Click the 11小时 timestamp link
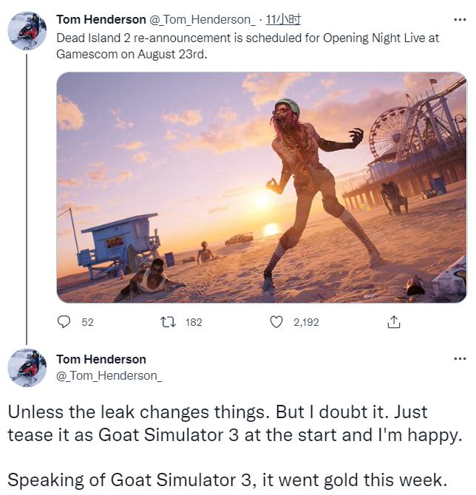Screen dimensions: 476x495 click(x=283, y=19)
